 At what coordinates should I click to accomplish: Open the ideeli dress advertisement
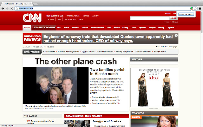pyautogui.click(x=154, y=88)
